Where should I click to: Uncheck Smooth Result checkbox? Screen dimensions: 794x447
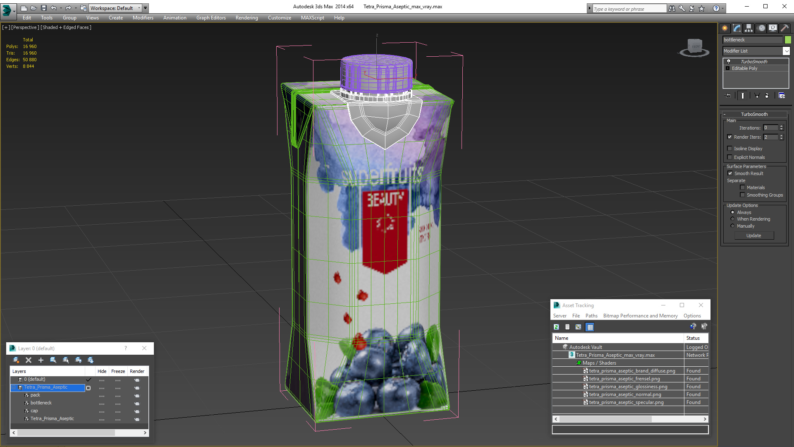730,173
